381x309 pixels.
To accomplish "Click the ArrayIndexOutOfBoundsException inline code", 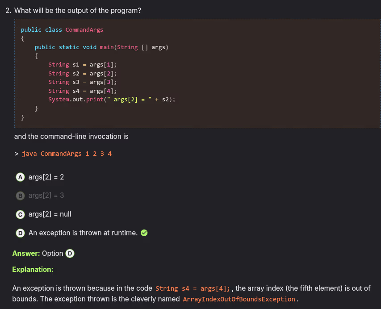I will pos(239,299).
